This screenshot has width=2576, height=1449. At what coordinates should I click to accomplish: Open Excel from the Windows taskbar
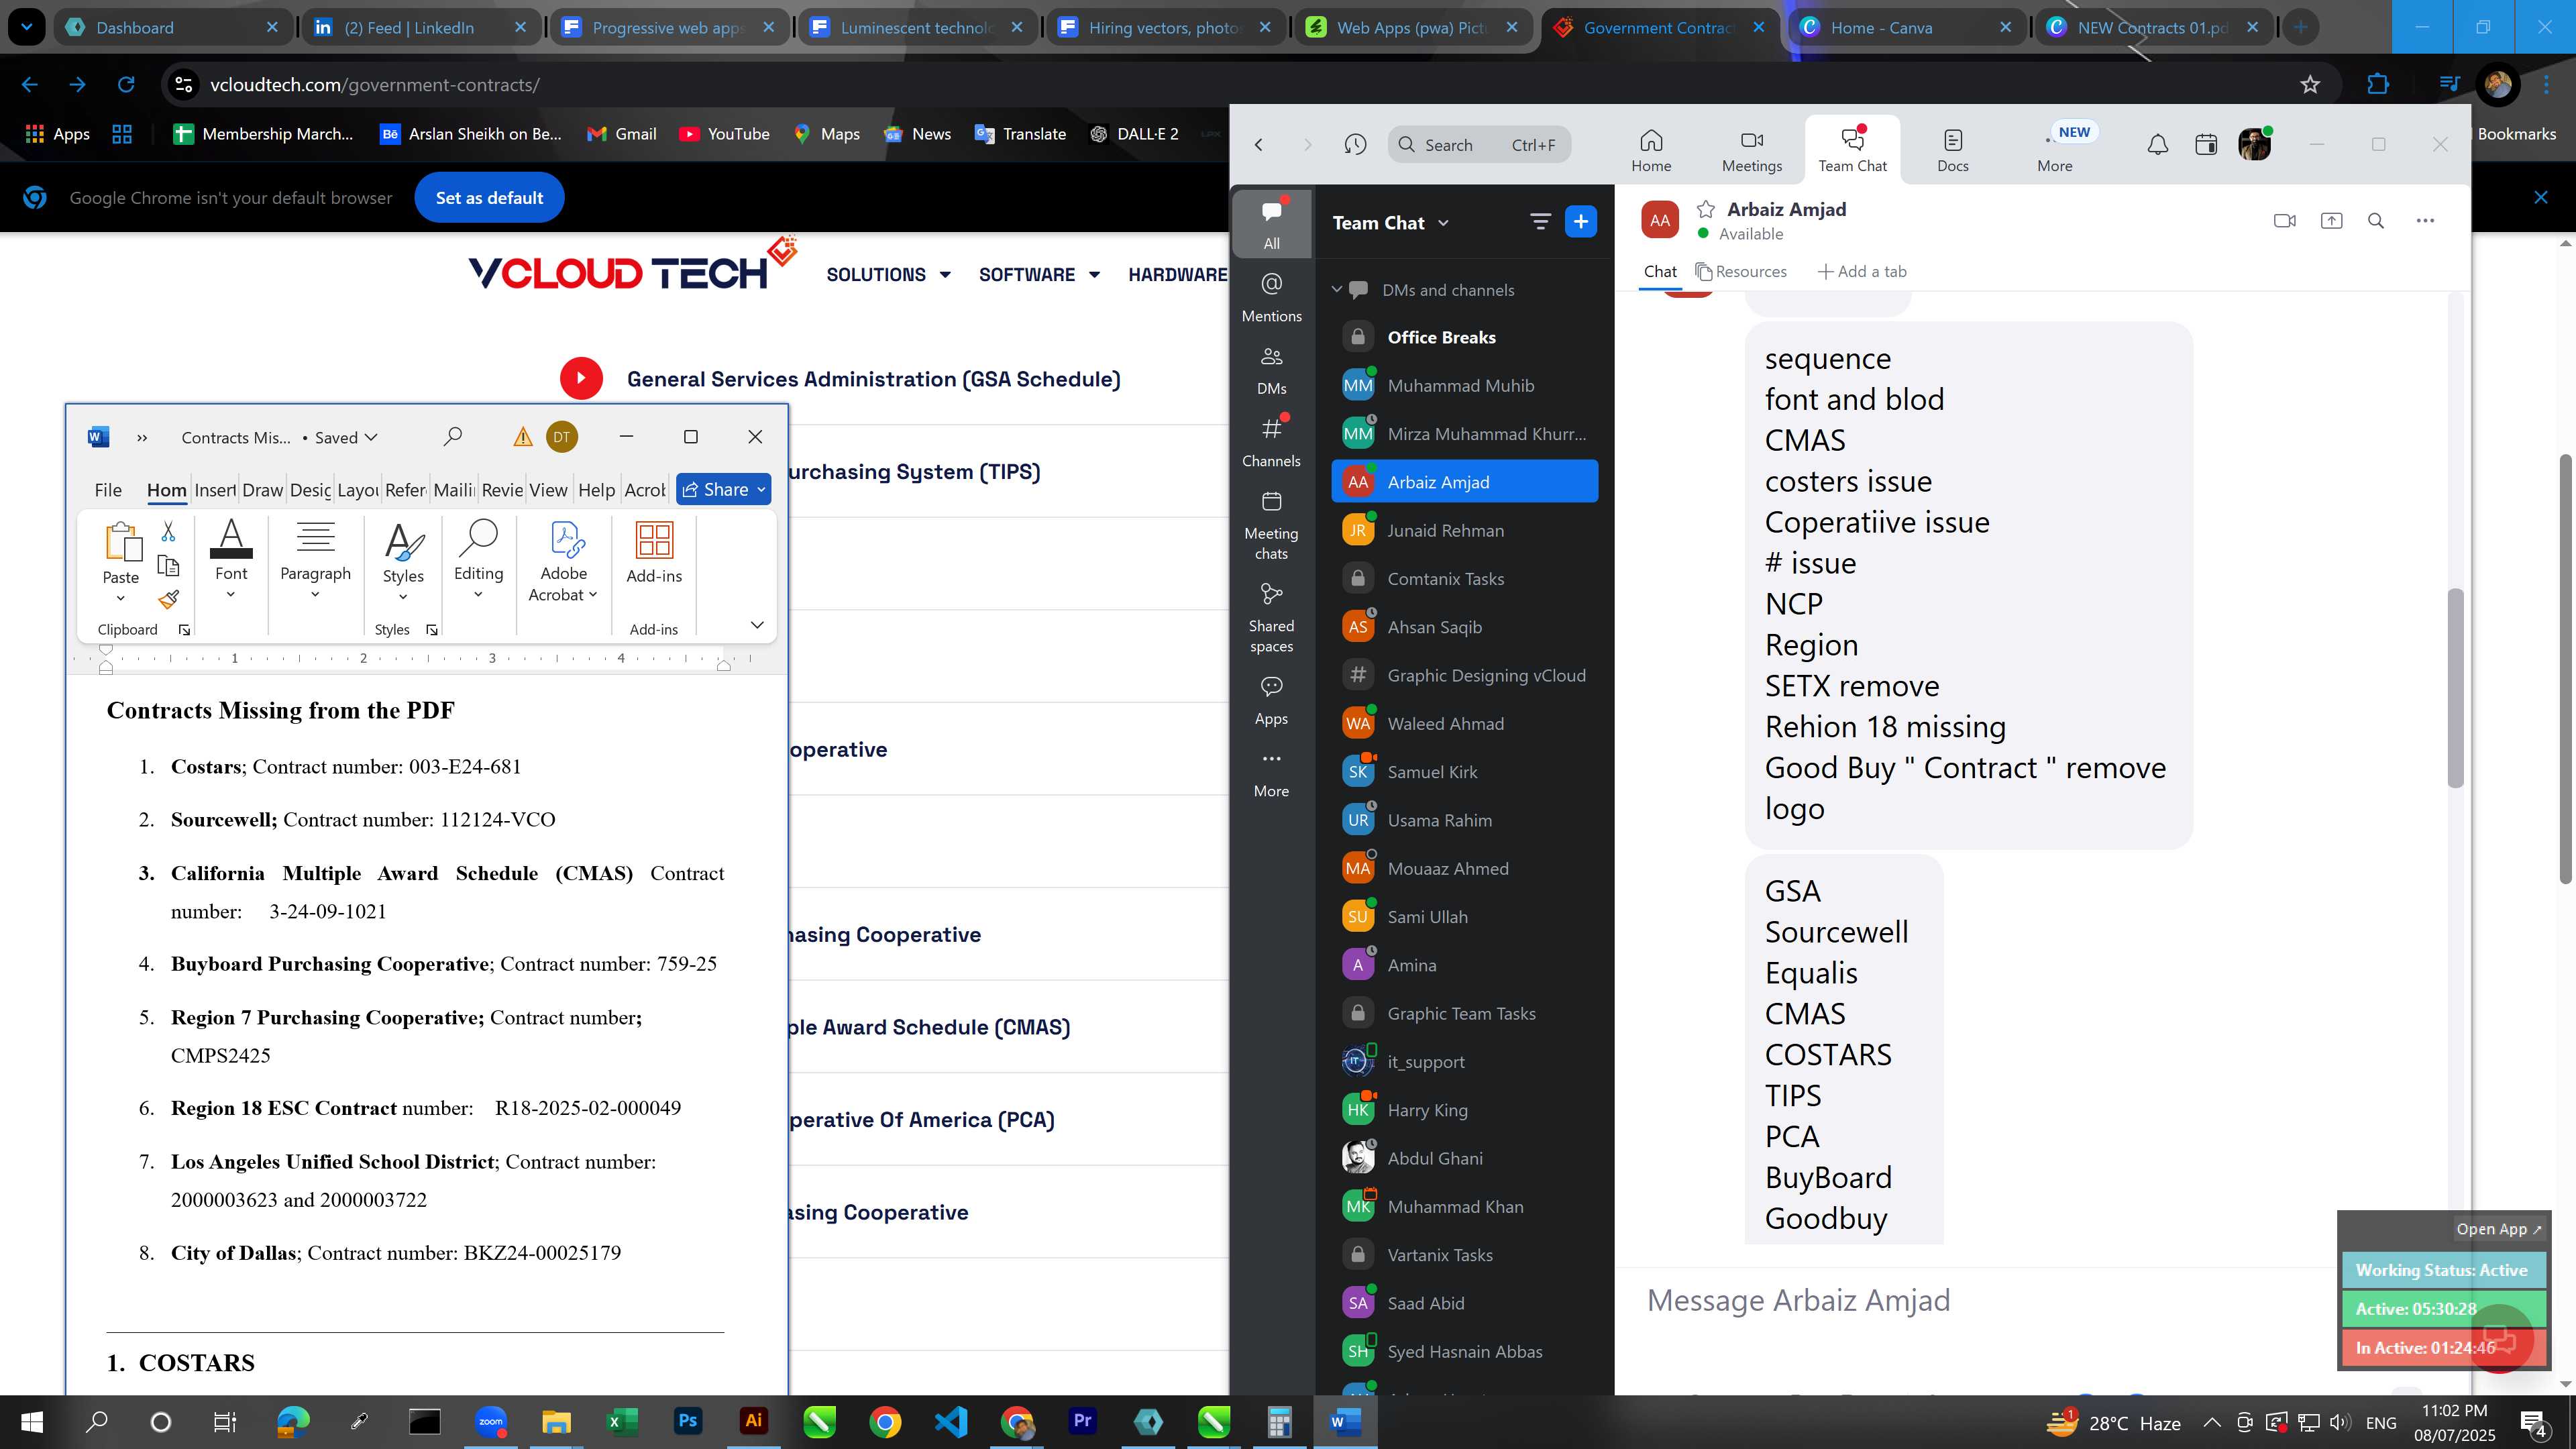click(622, 1422)
